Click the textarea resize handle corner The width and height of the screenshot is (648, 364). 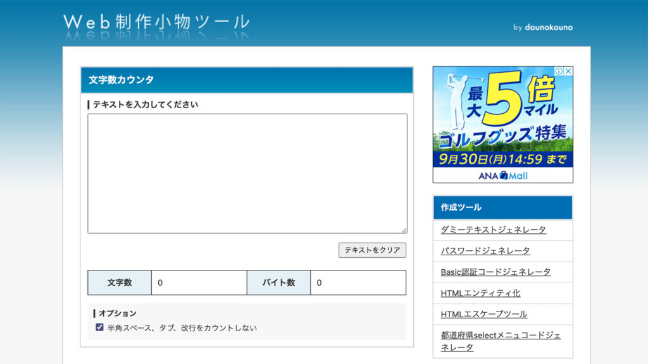tap(404, 230)
